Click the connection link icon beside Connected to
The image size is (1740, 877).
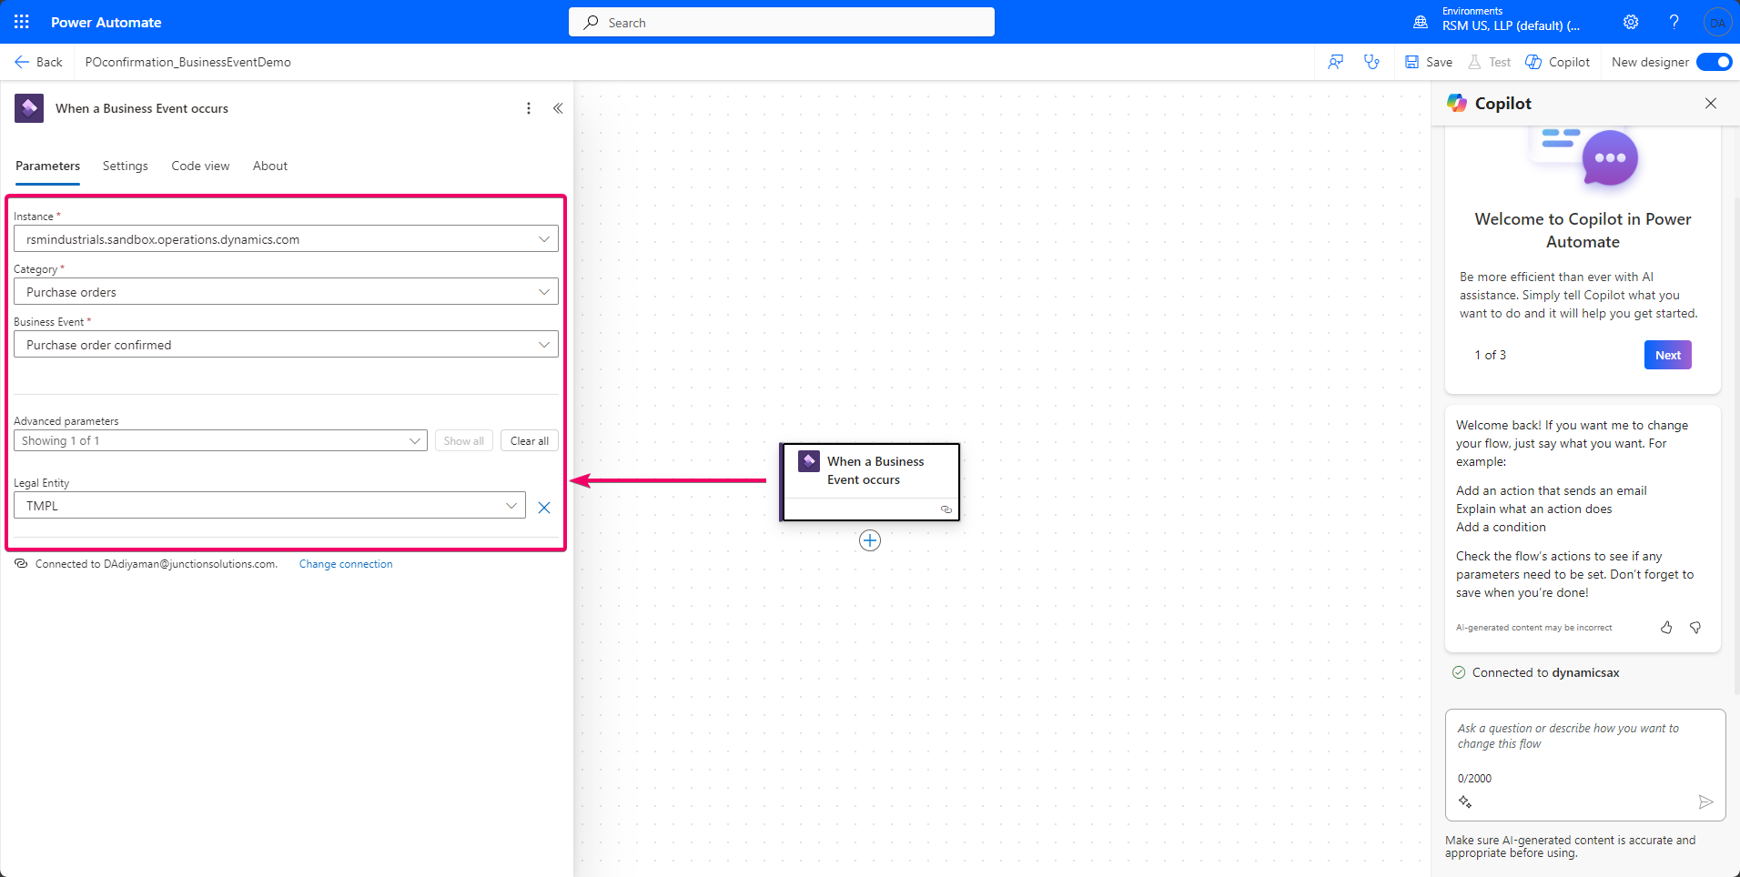[21, 564]
